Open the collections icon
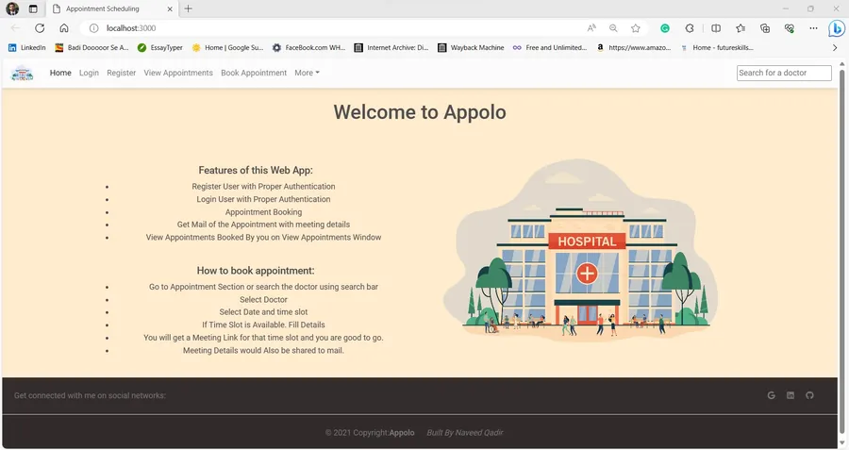849x450 pixels. pyautogui.click(x=765, y=28)
